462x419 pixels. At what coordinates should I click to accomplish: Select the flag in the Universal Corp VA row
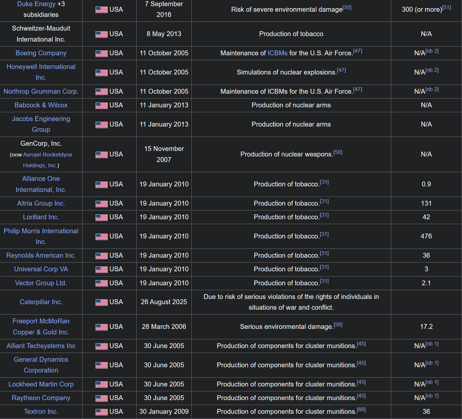point(101,269)
